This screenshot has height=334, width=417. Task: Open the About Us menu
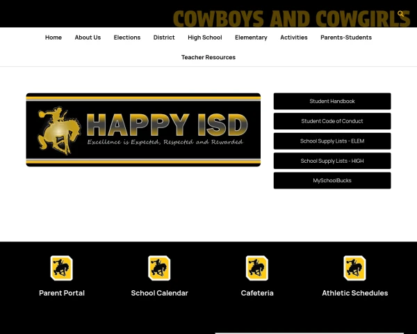88,38
